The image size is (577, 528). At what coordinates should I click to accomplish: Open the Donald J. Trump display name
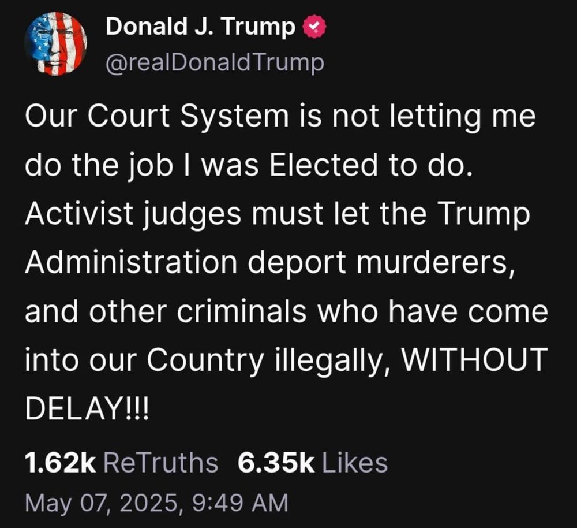click(x=201, y=27)
